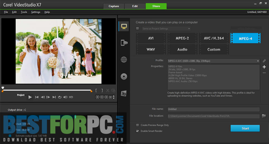
Task: Check Create Preview Range Only
Action: click(x=137, y=125)
